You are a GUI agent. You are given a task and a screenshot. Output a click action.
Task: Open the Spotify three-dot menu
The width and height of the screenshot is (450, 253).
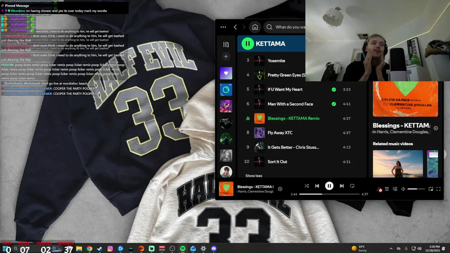[223, 27]
